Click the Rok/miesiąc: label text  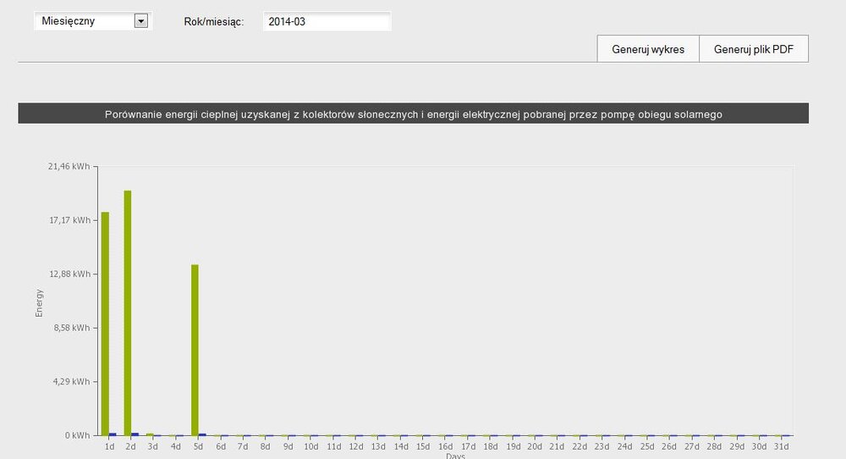click(213, 21)
